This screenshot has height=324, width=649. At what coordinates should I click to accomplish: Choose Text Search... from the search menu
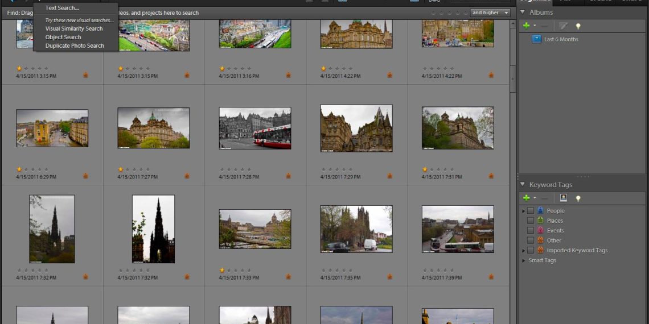pyautogui.click(x=62, y=8)
